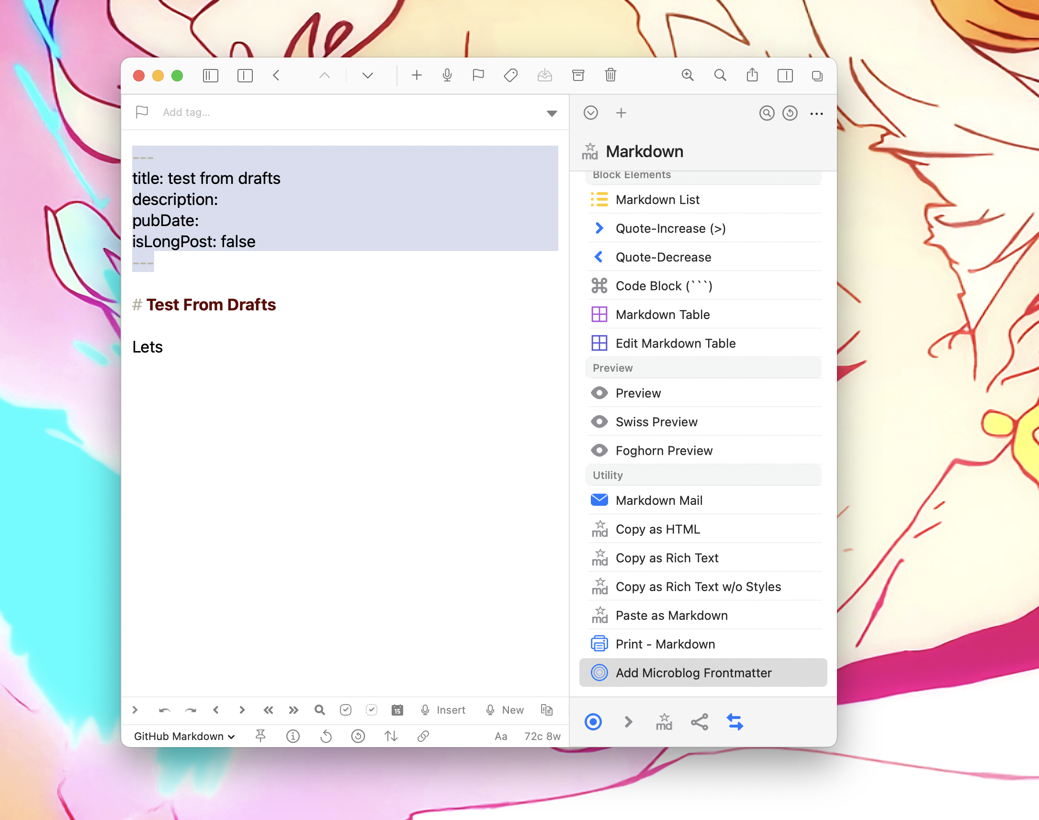
Task: Toggle the draft list sidebar icon
Action: 210,75
